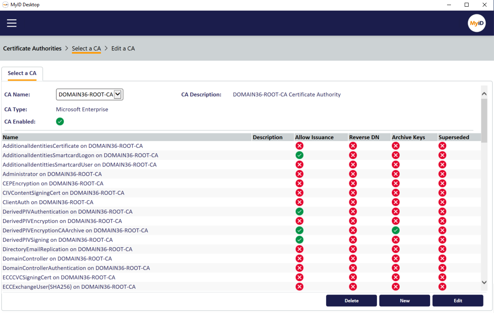494x313 pixels.
Task: Select CEPEncryption on DOMAIN36-ROOT-CA row
Action: pos(241,183)
